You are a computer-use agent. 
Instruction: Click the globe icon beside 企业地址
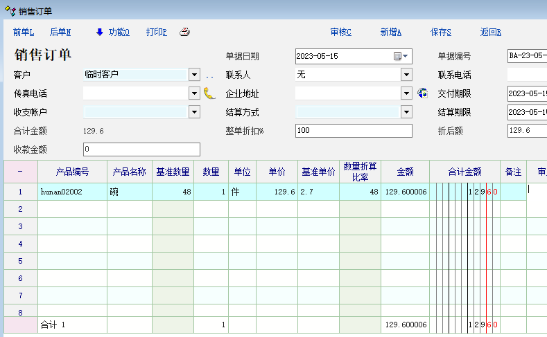[x=423, y=93]
